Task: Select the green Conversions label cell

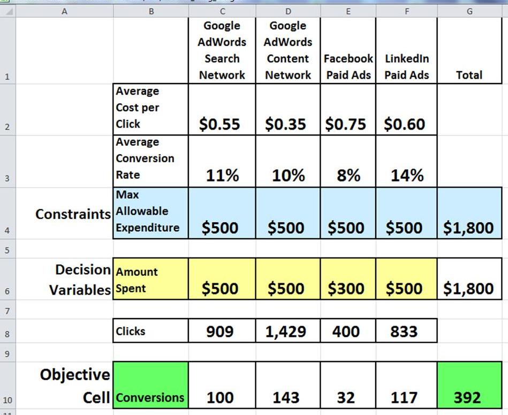Action: [150, 386]
